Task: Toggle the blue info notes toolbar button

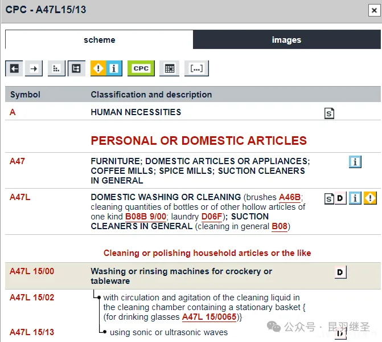Action: point(114,68)
